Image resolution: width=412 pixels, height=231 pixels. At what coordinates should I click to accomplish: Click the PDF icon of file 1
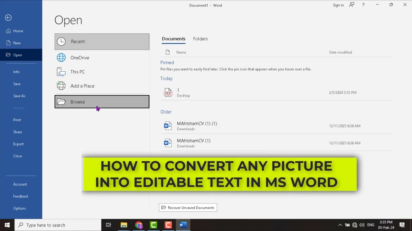pos(168,92)
